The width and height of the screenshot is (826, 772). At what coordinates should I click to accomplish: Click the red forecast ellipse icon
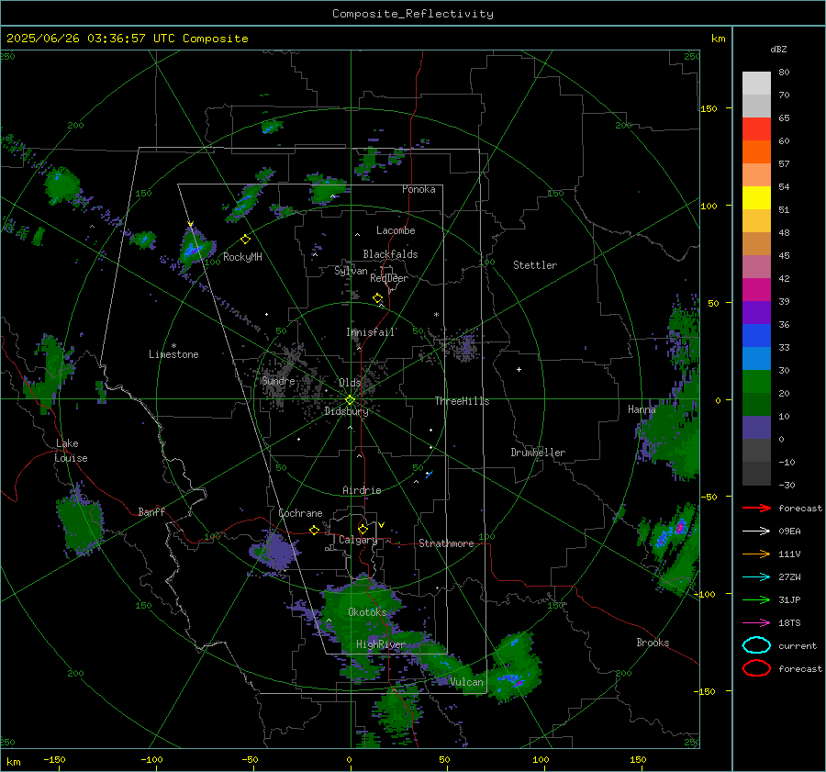tap(756, 668)
